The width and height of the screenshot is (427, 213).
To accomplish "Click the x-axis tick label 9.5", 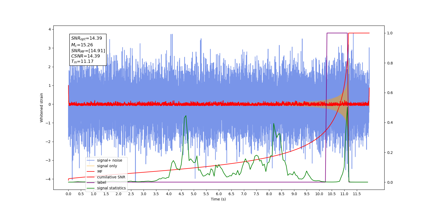I will [307, 194].
